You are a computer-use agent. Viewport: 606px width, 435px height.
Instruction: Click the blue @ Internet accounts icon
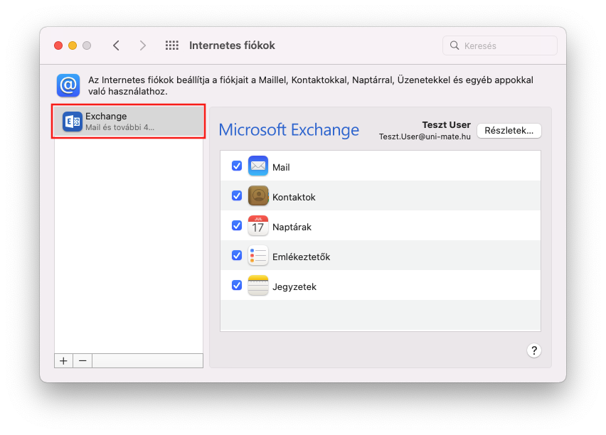68,85
